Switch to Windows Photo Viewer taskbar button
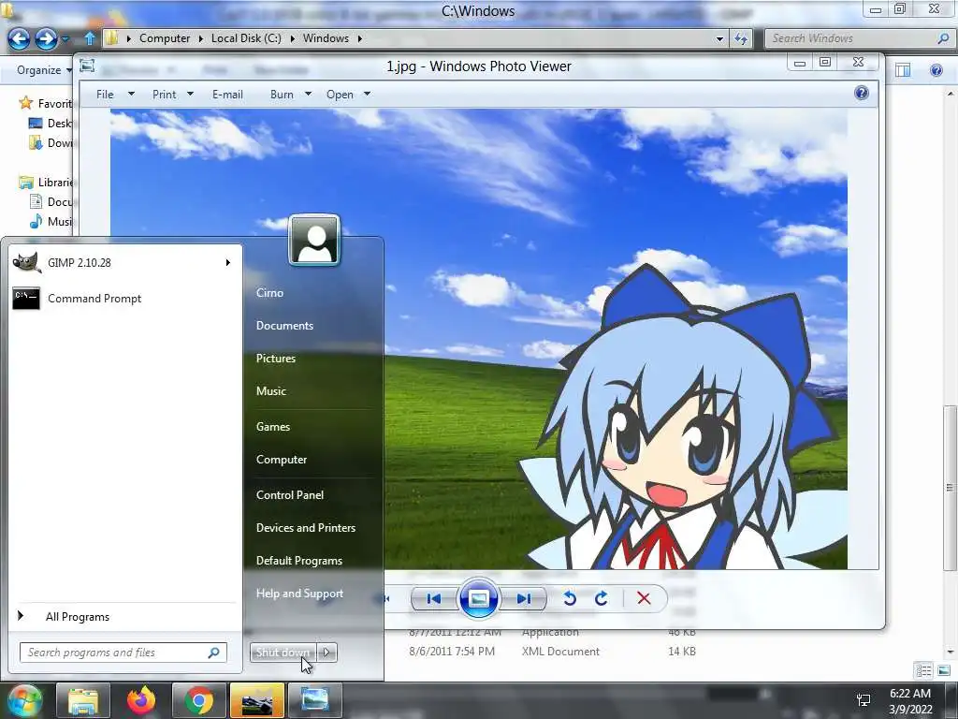Screen dimensions: 958x719 (x=314, y=700)
